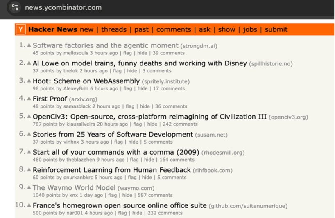The width and height of the screenshot is (335, 218).
Task: Upvote Start all of your commands with a comma
Action: pos(29,152)
